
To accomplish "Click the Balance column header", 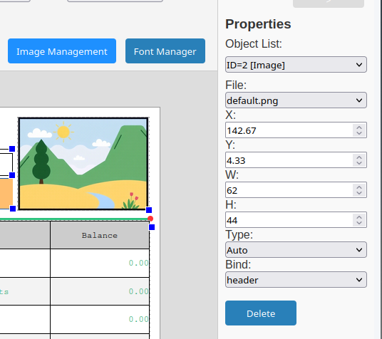I will (100, 235).
